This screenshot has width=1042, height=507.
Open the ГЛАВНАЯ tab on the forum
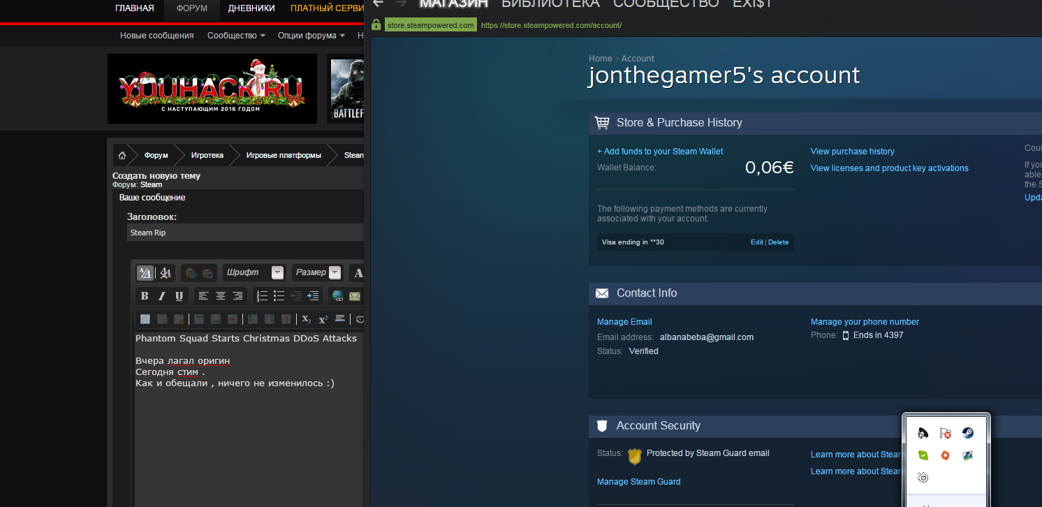click(x=135, y=8)
